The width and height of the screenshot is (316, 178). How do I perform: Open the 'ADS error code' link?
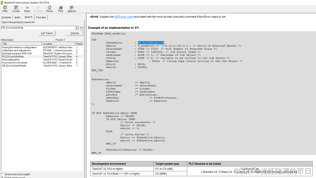tap(123, 17)
